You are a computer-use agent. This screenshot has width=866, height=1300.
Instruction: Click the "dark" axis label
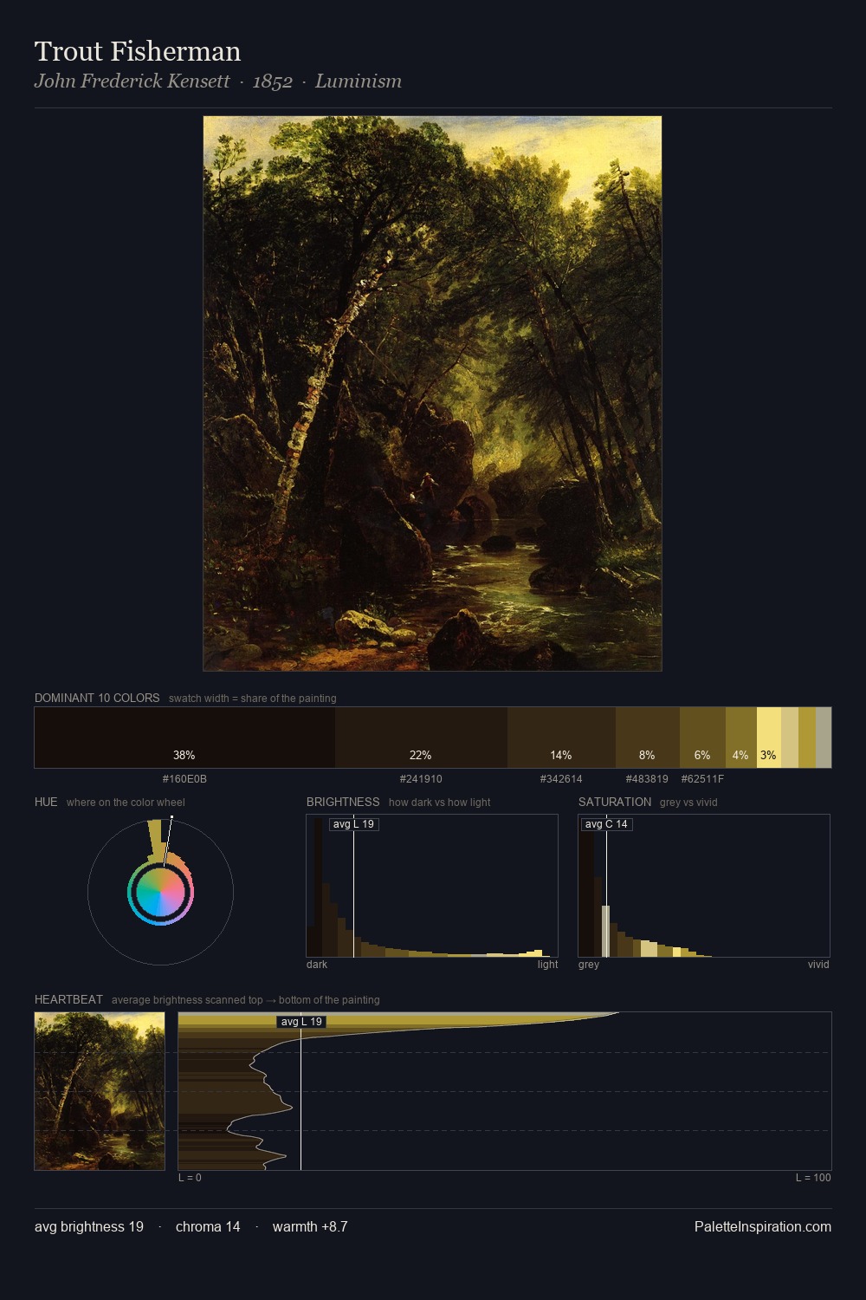317,965
